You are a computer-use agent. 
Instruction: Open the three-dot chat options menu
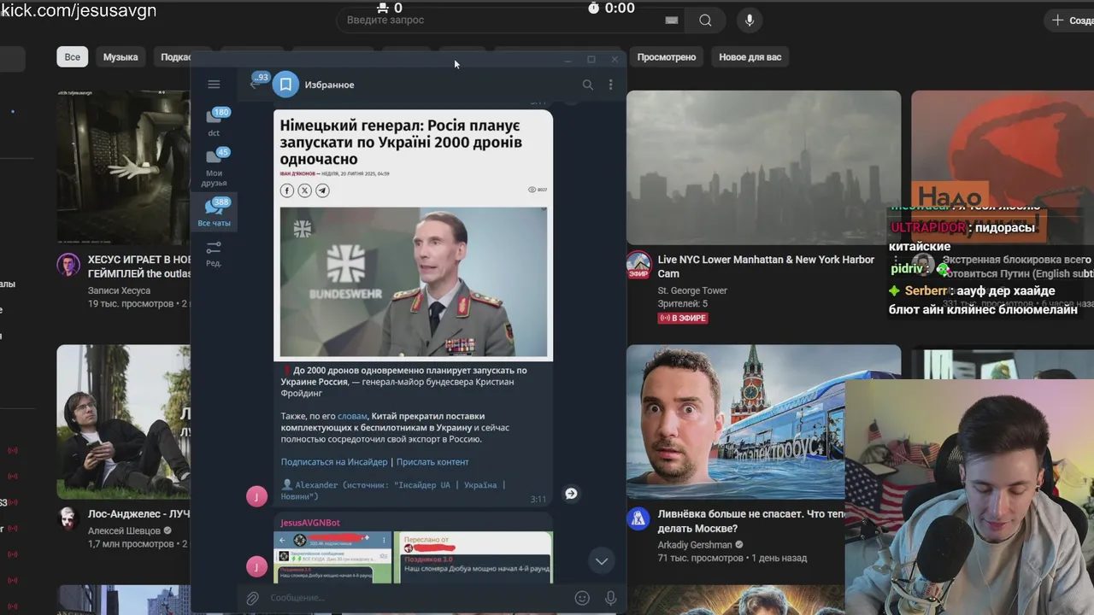coord(610,85)
